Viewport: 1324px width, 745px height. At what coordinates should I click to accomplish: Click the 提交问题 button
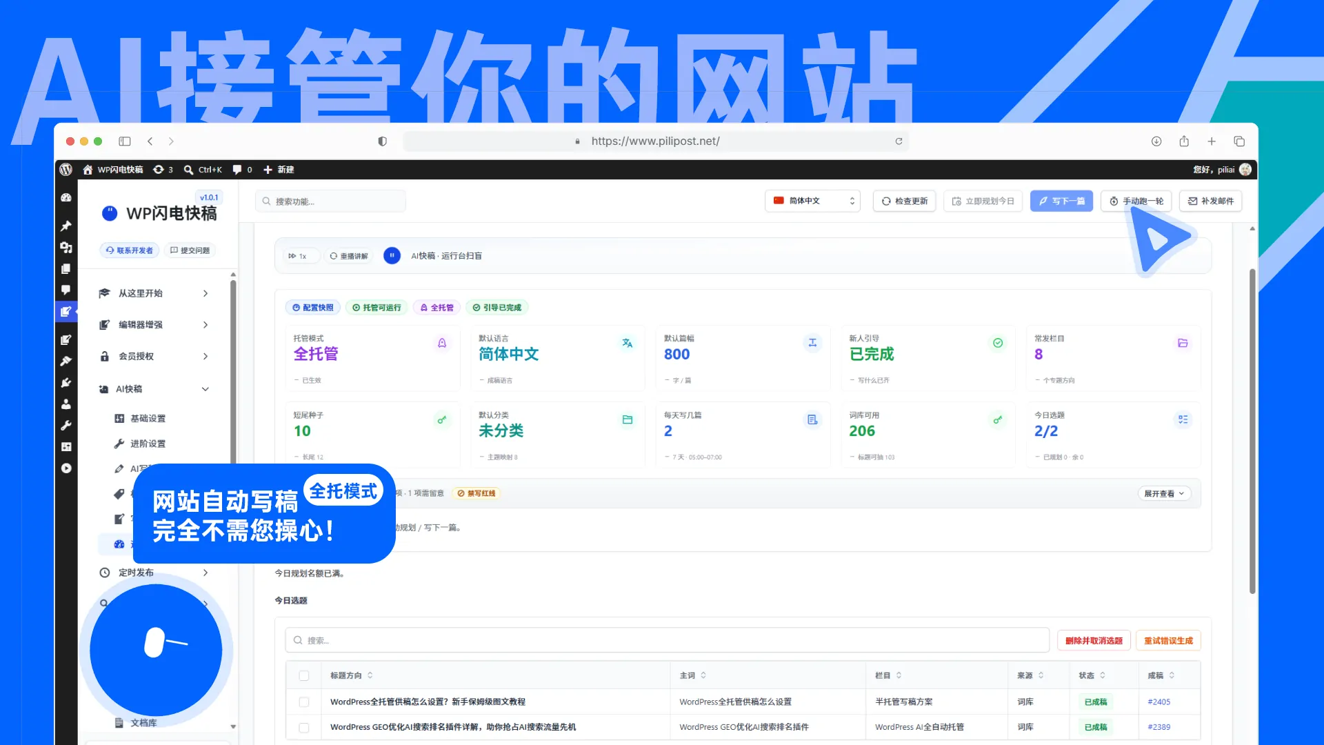click(190, 250)
